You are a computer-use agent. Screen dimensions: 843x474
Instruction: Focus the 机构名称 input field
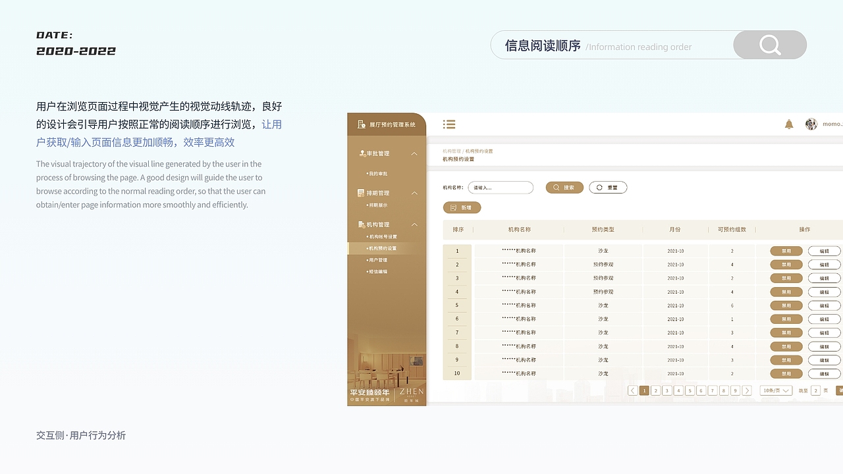tap(501, 188)
